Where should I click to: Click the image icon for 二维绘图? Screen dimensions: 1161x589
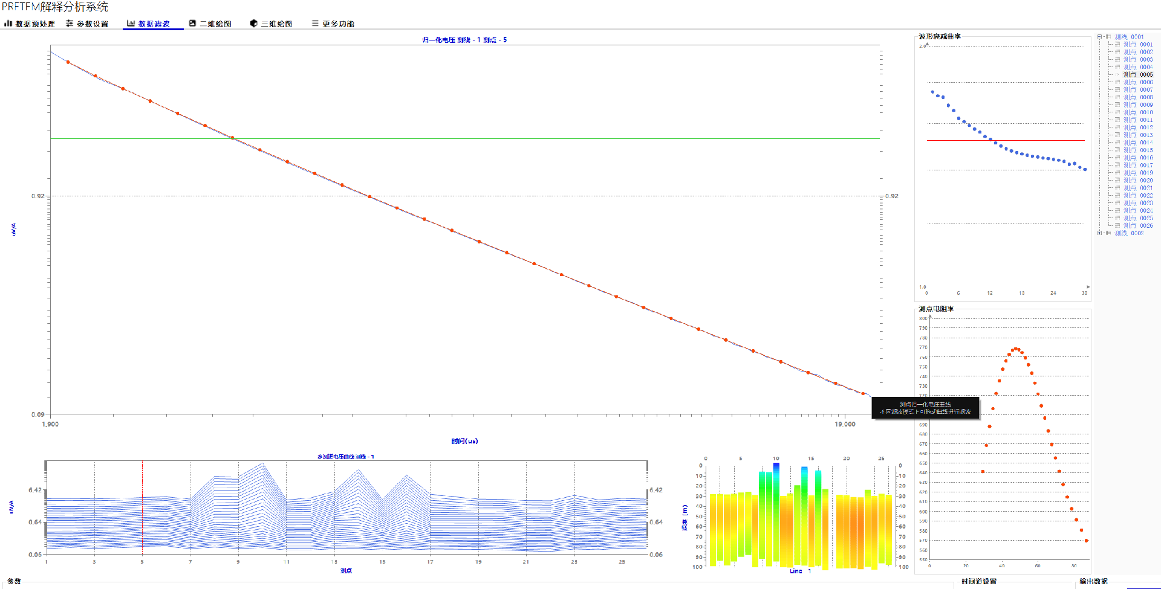192,24
